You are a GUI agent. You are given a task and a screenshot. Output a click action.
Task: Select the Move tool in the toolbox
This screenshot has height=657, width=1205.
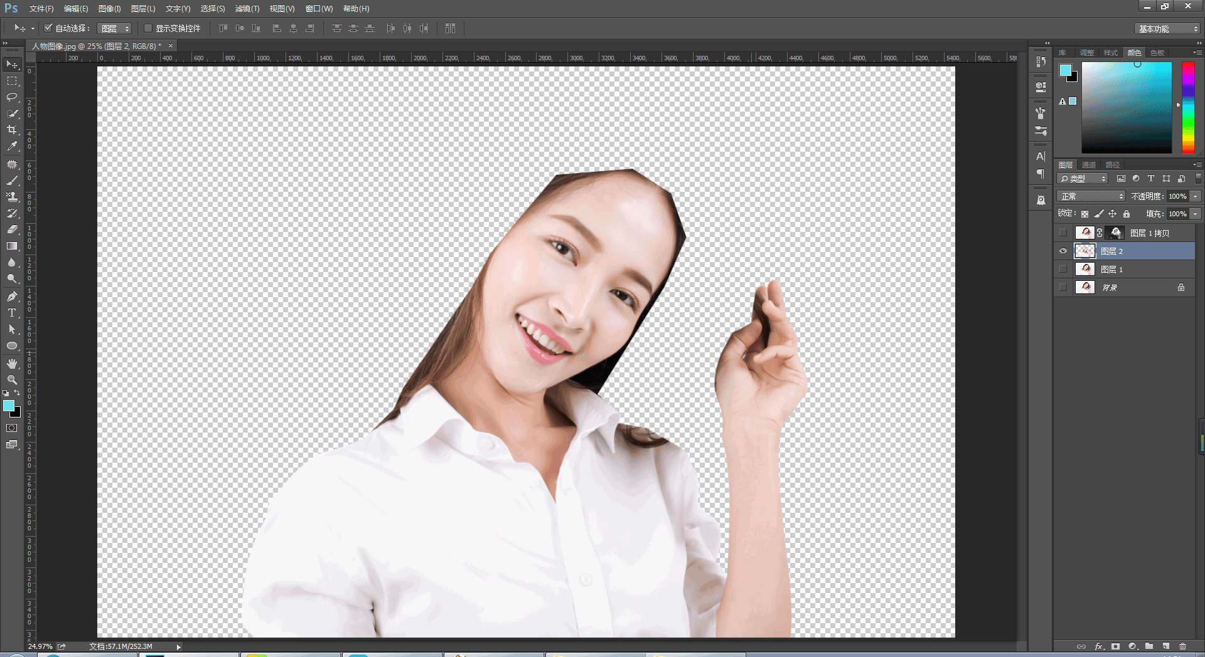12,65
